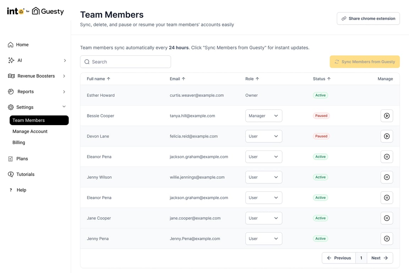Click Jenny Pena's Active status badge

[x=320, y=239]
